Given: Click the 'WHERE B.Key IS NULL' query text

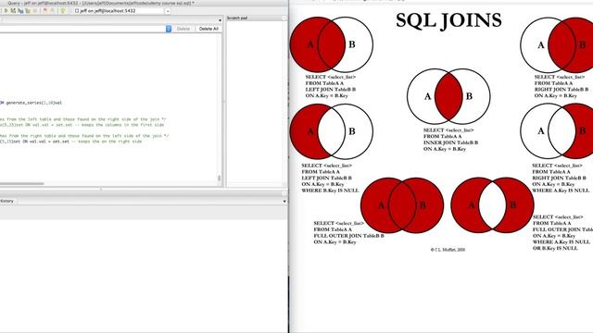Looking at the screenshot, I should [x=330, y=191].
